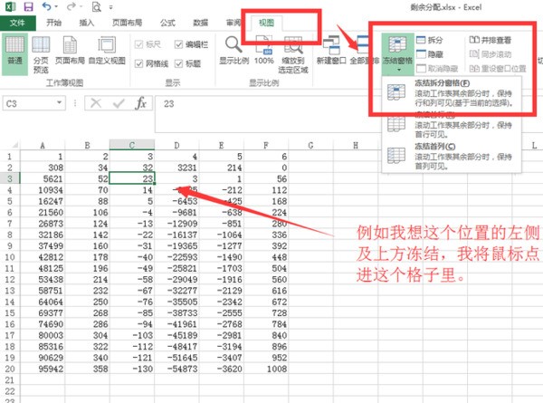Choose the freeze top row menu item
Image resolution: width=543 pixels, height=403 pixels.
click(452, 124)
